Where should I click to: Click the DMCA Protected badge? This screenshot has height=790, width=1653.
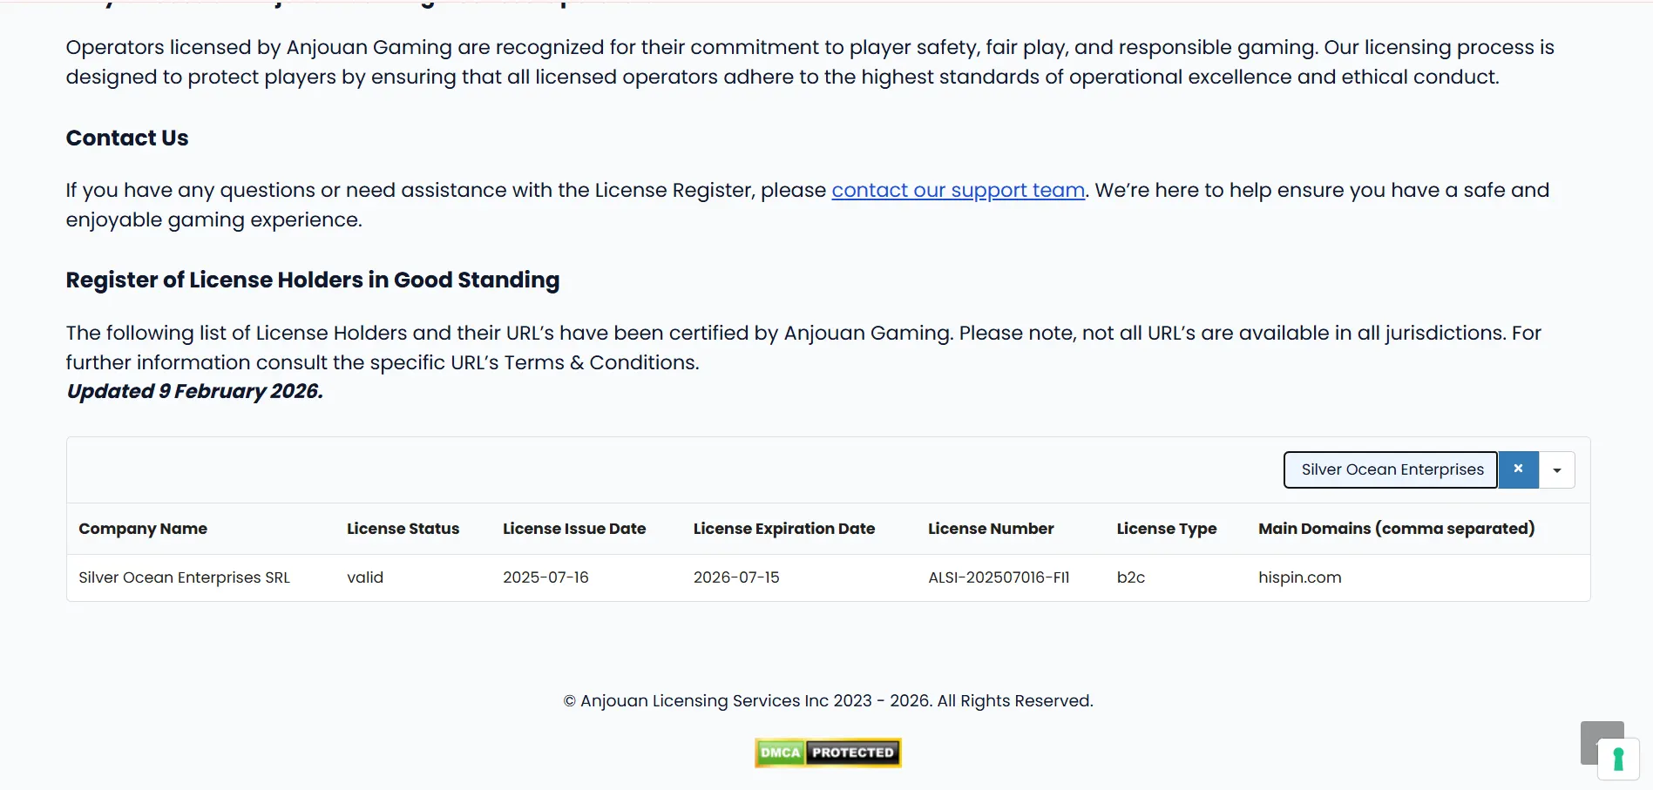826,752
